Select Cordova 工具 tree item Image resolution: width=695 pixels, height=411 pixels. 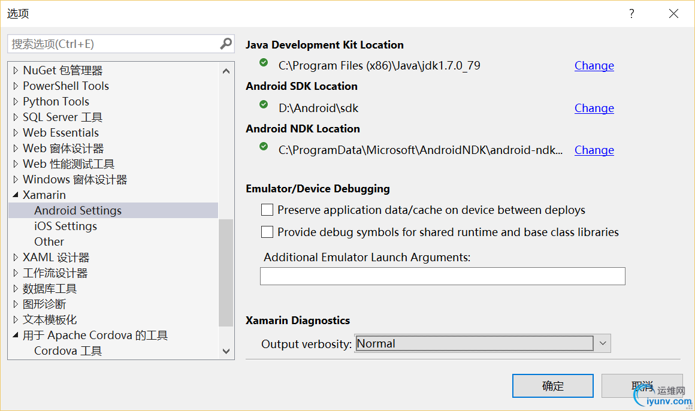click(68, 350)
